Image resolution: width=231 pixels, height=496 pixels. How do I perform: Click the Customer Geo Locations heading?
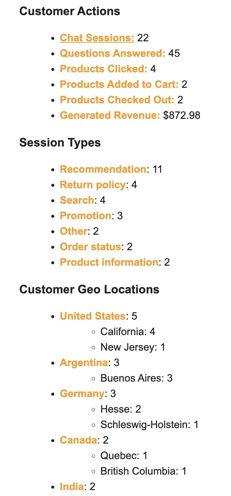tap(89, 289)
